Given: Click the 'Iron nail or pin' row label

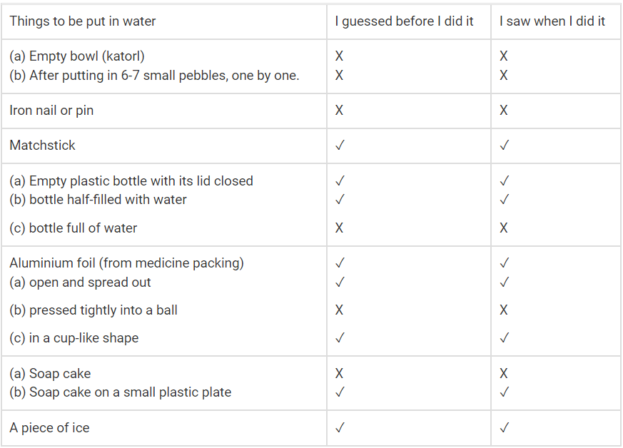Looking at the screenshot, I should coord(51,111).
